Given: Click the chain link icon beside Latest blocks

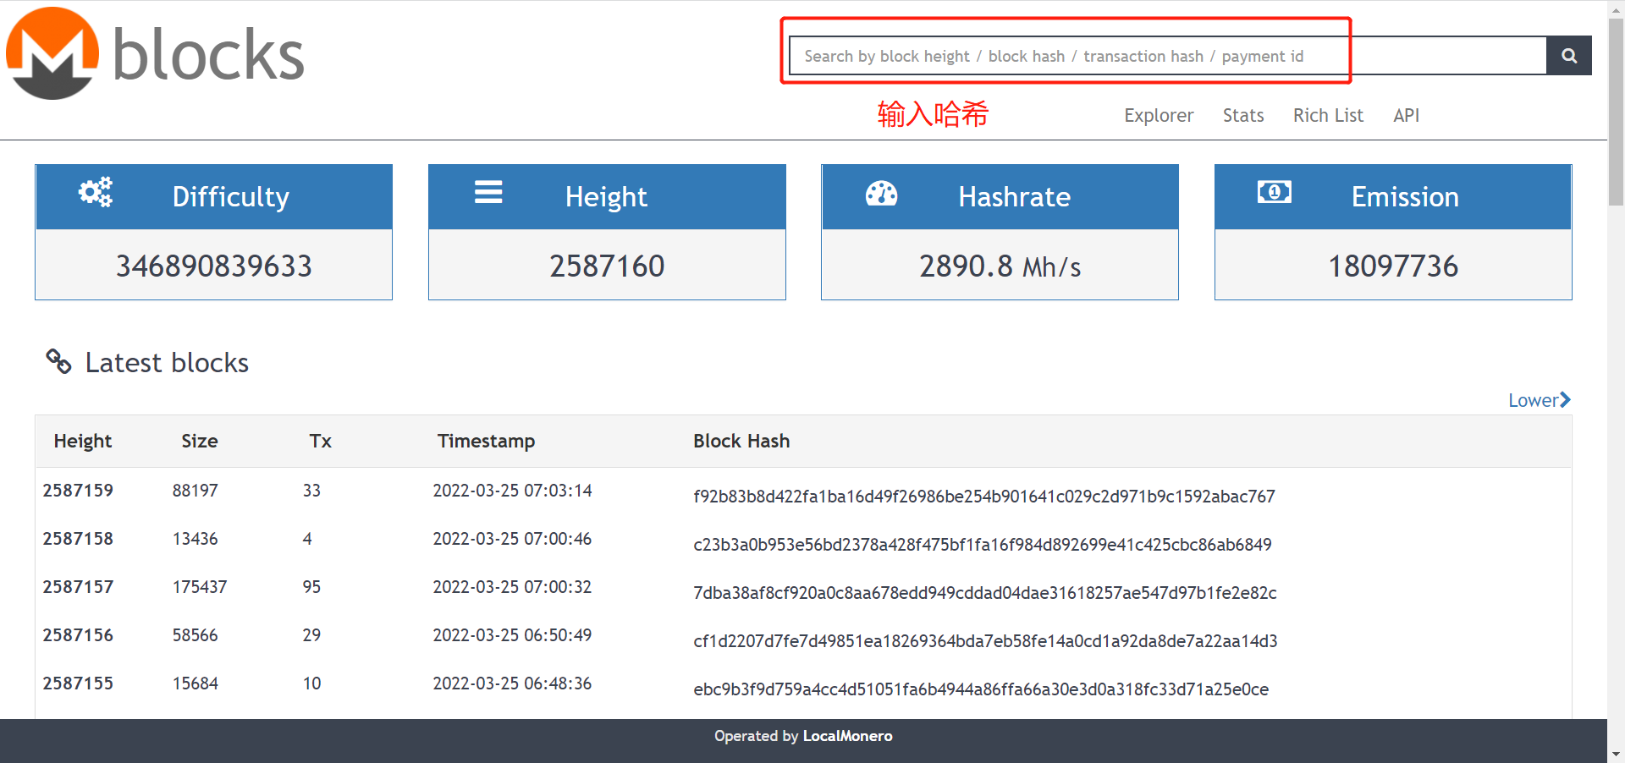Looking at the screenshot, I should (x=58, y=361).
